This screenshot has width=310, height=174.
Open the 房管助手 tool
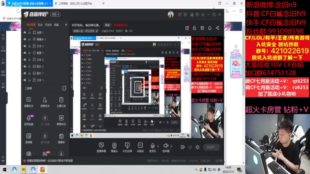tap(45, 102)
